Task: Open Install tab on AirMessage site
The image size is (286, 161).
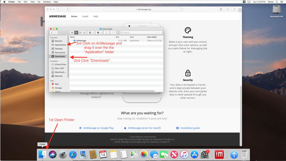Action: tap(85, 16)
